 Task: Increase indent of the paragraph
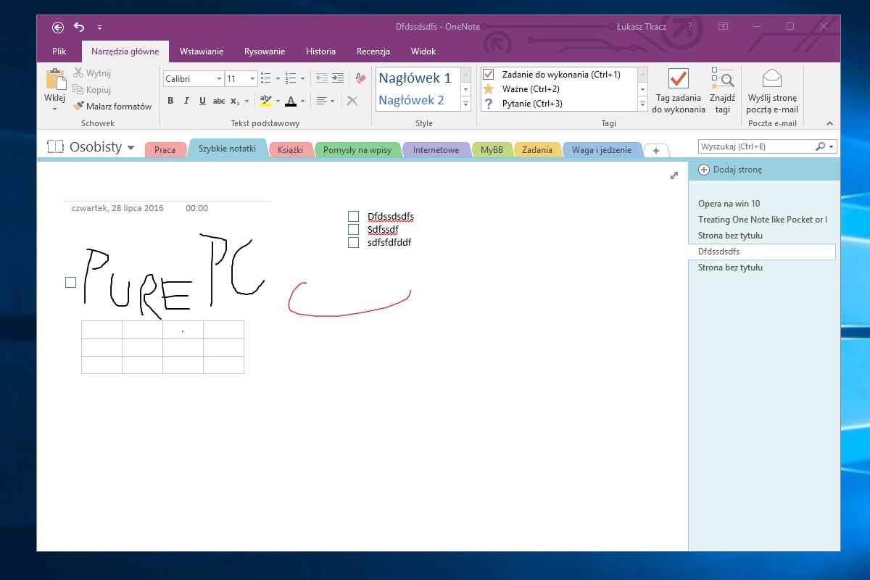coord(338,78)
